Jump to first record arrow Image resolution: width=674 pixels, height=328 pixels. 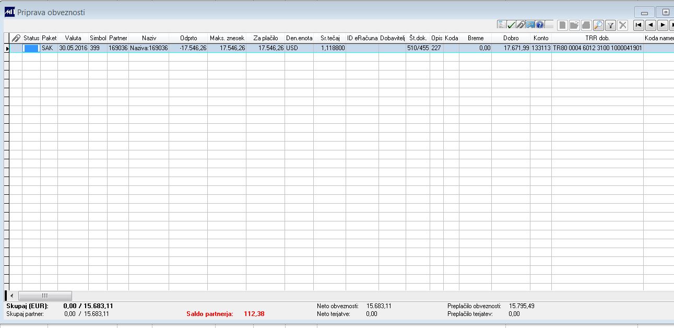[638, 25]
